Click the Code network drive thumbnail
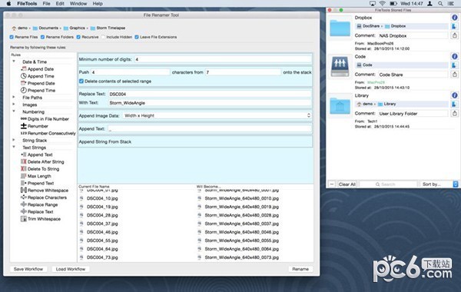The height and width of the screenshot is (292, 461). tap(340, 67)
